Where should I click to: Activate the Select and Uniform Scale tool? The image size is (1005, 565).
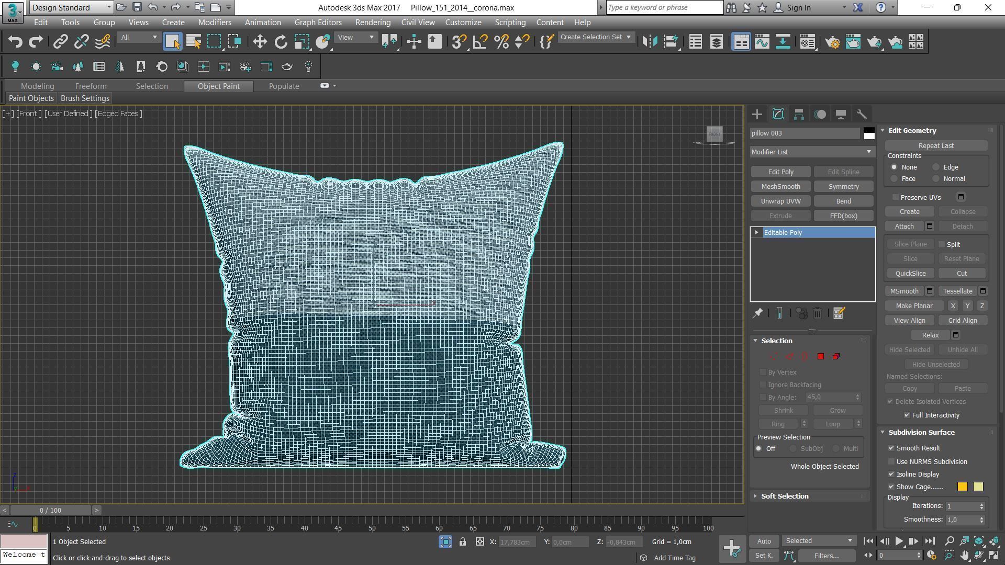coord(302,42)
